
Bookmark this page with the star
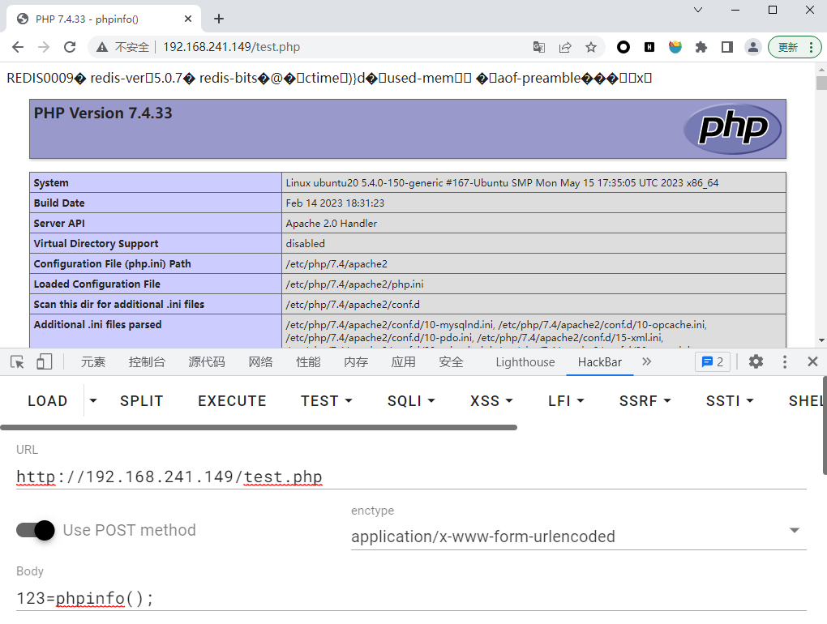(591, 47)
